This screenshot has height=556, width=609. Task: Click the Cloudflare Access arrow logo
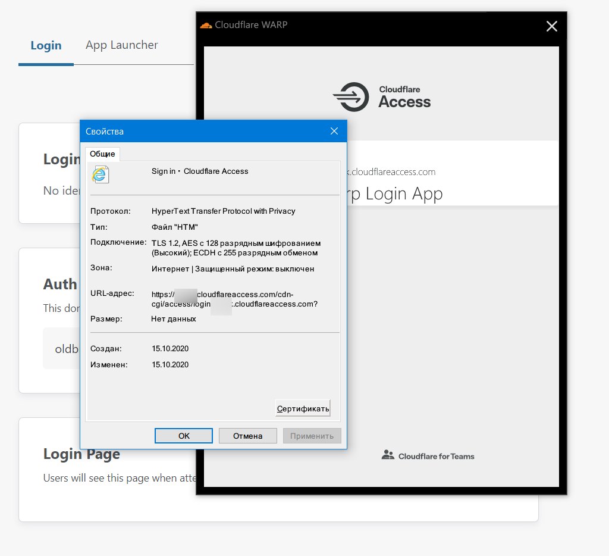click(x=351, y=97)
